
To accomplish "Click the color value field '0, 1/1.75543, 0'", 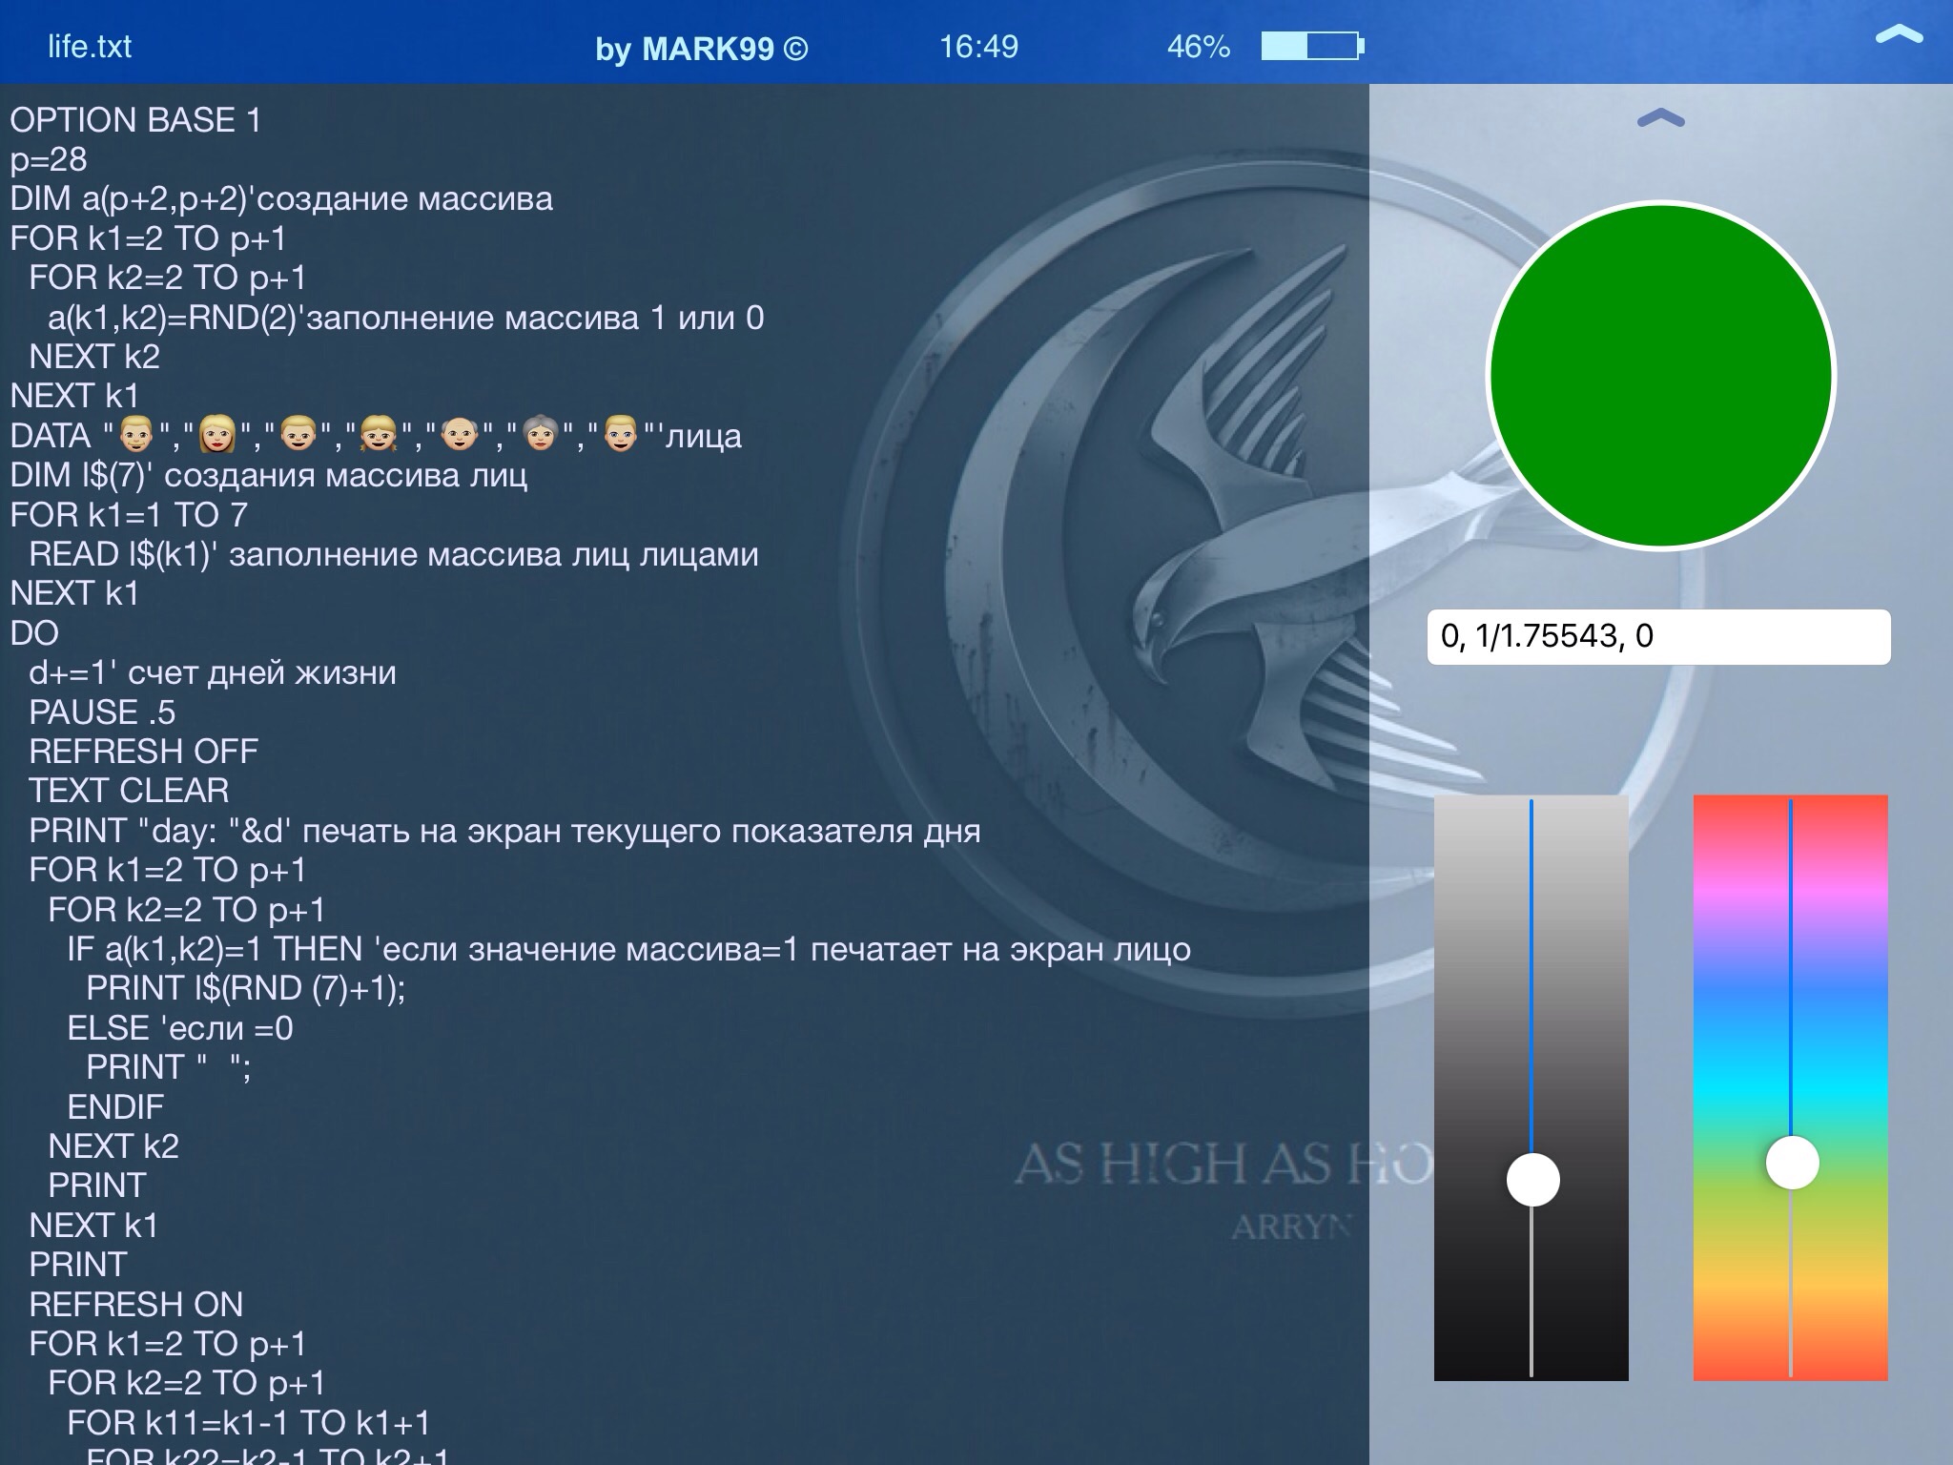I will 1658,636.
